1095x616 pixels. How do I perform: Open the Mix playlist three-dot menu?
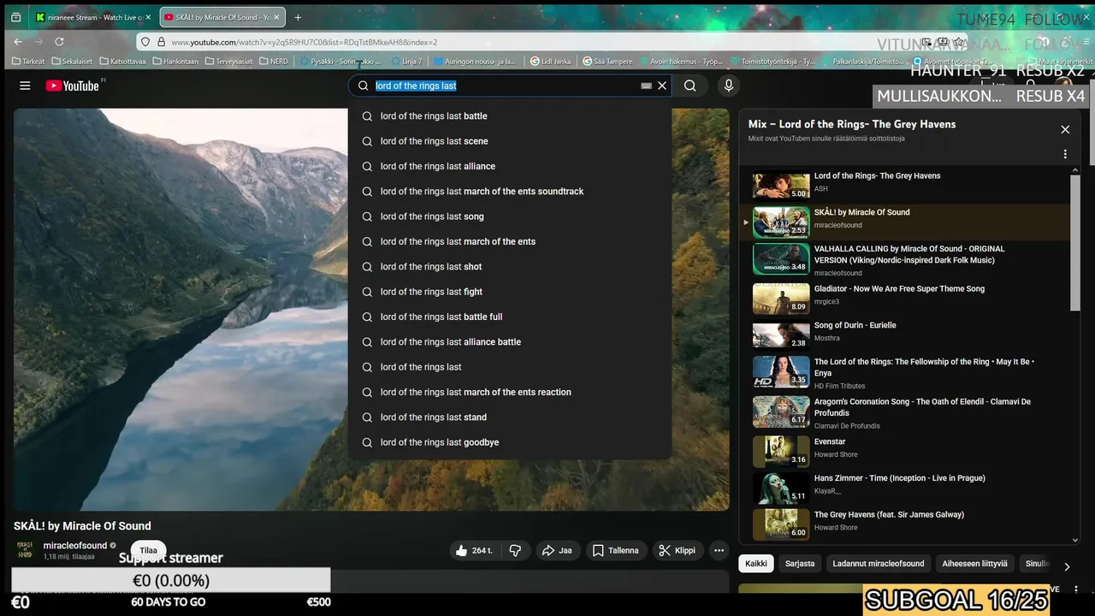[x=1065, y=154]
